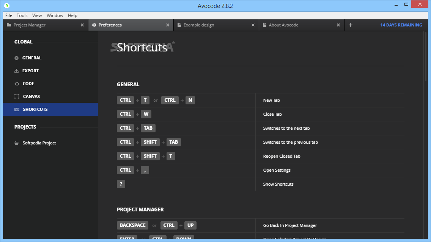
Task: Click the About Avocode tab document icon
Action: tap(264, 25)
